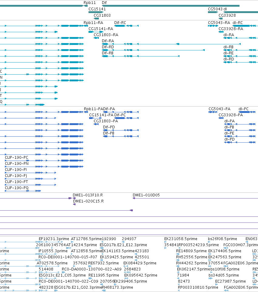The height and width of the screenshot is (292, 258).
Task: Click the CLIP-190-PC protein label
Action: [x=17, y=157]
